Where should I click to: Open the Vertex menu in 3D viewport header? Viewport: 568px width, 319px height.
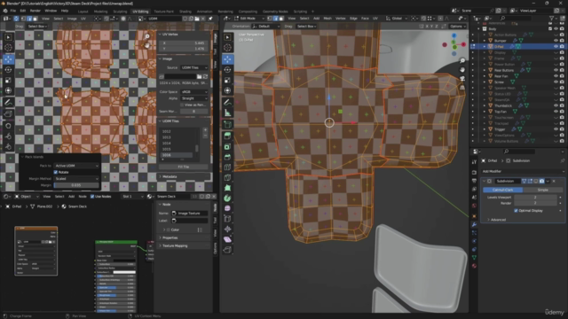(340, 19)
